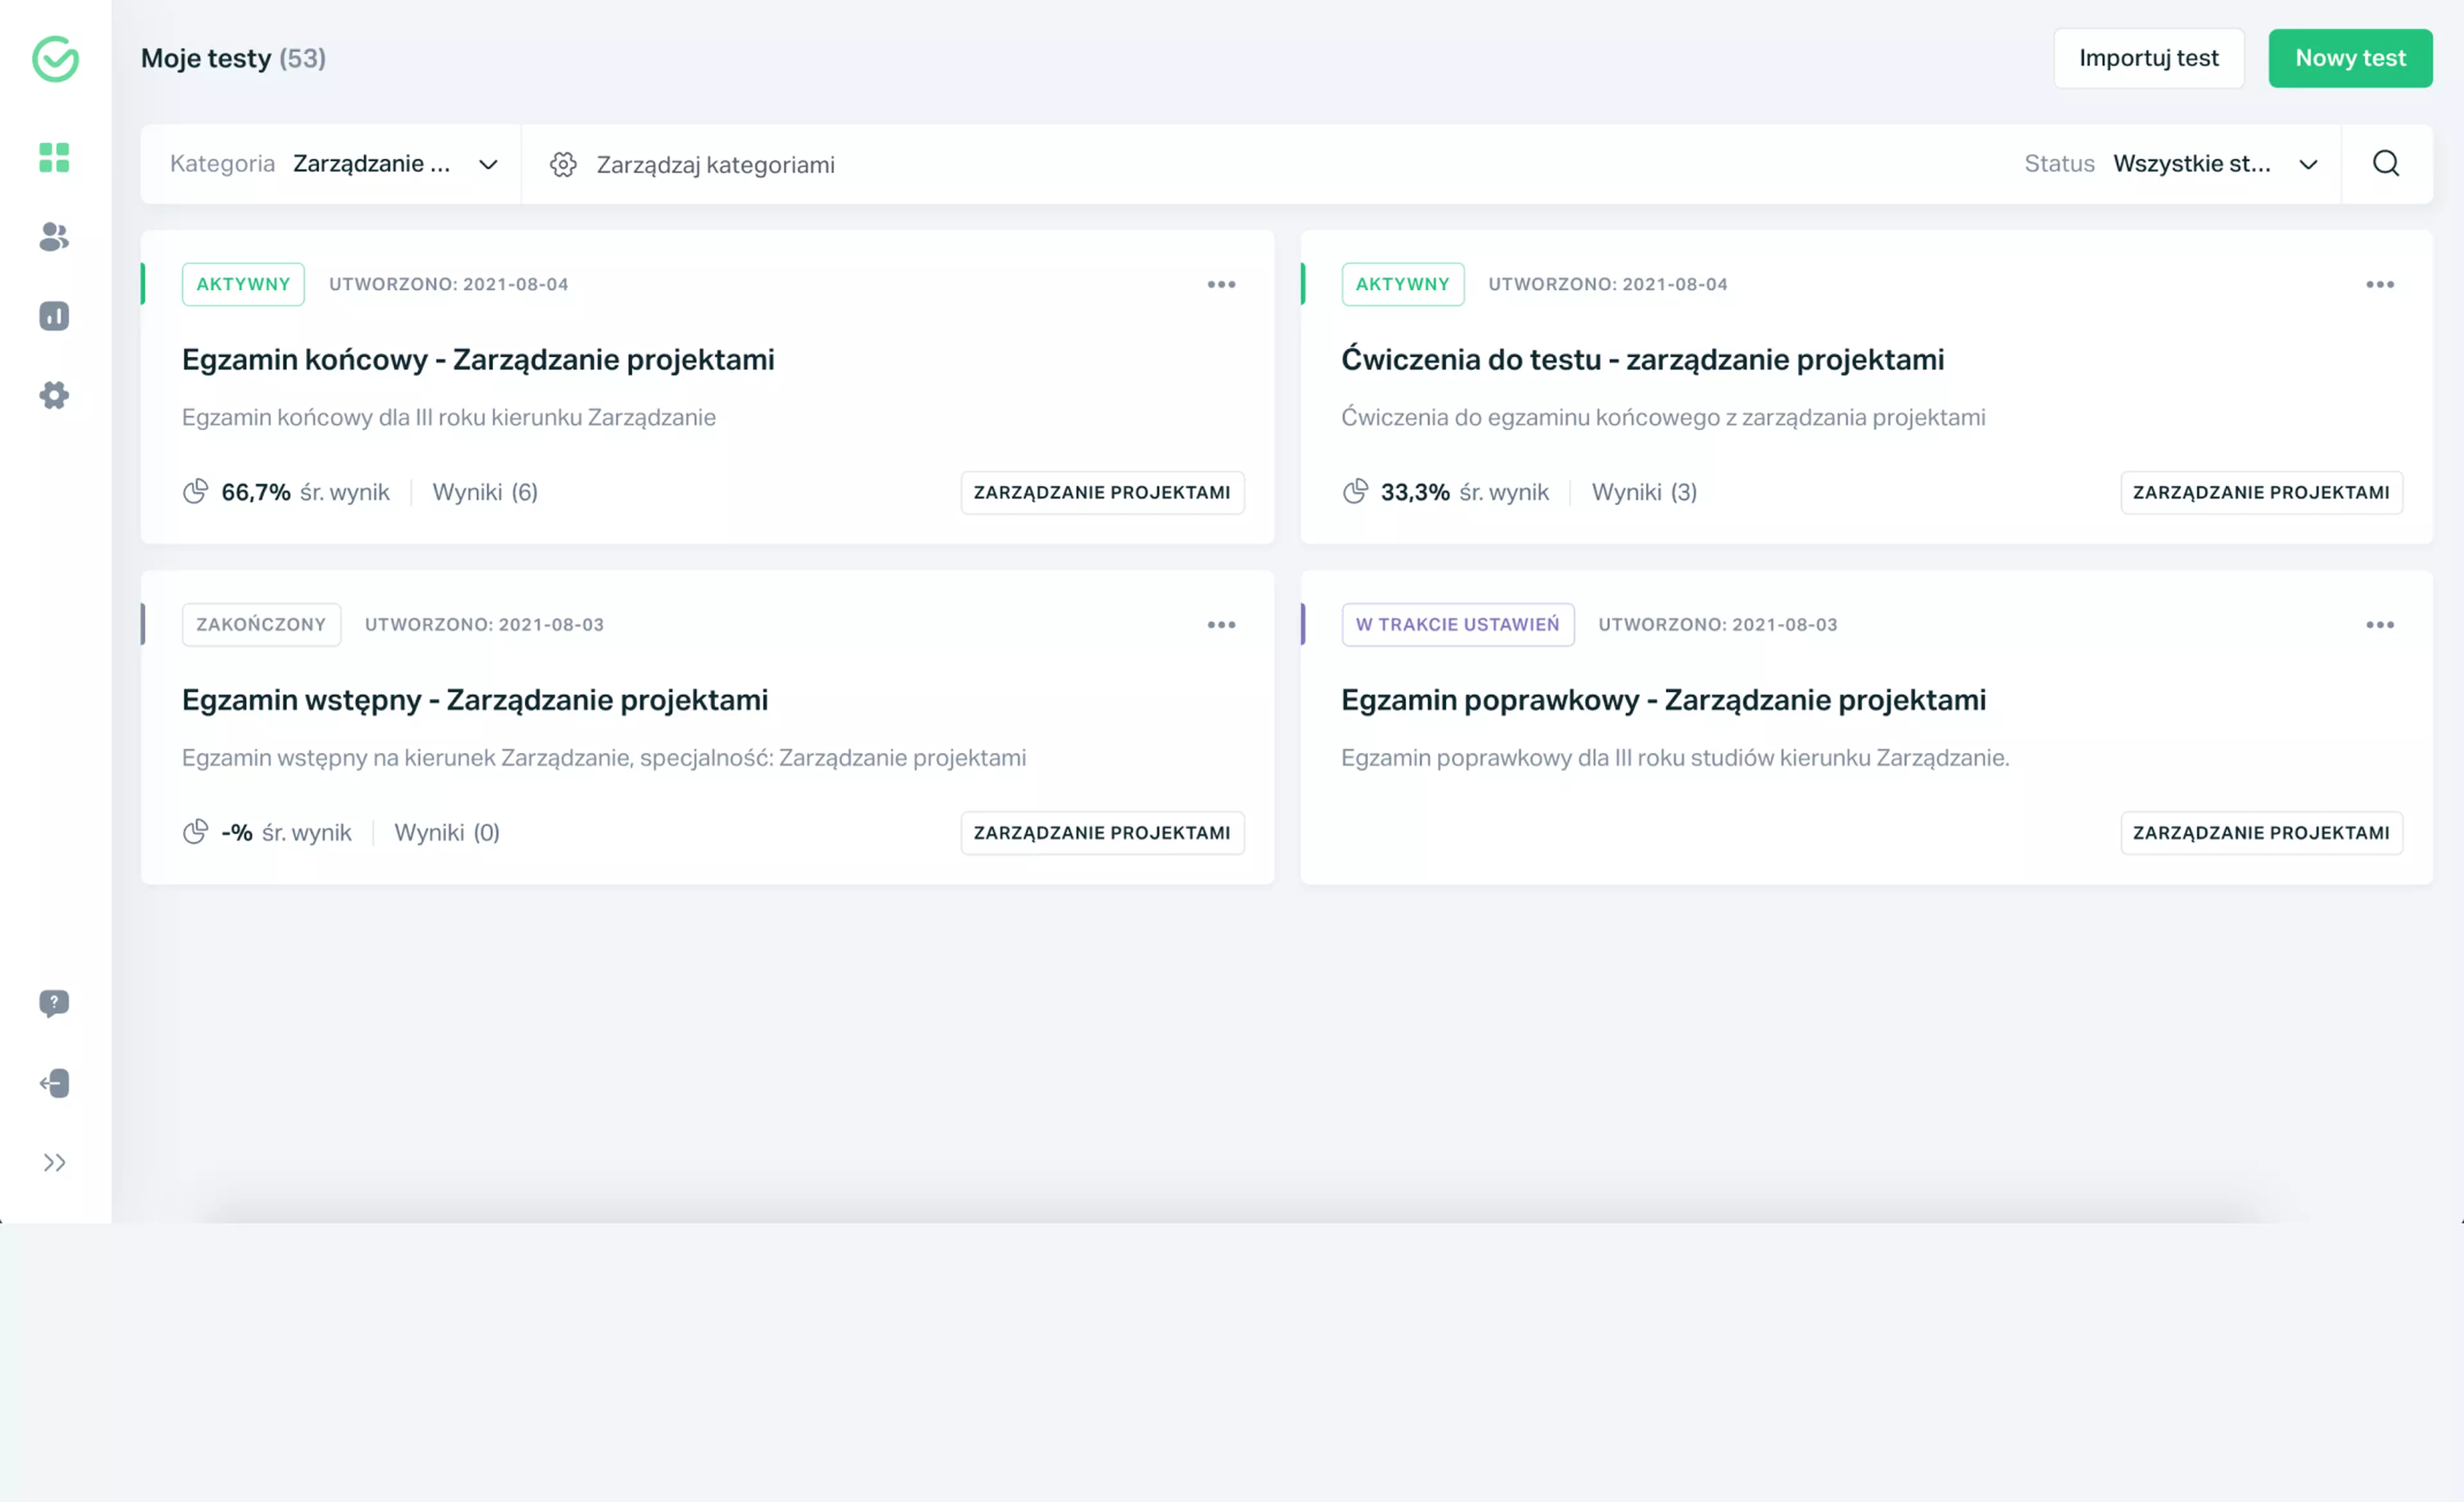2464x1502 pixels.
Task: Click the search magnifier icon
Action: tap(2386, 164)
